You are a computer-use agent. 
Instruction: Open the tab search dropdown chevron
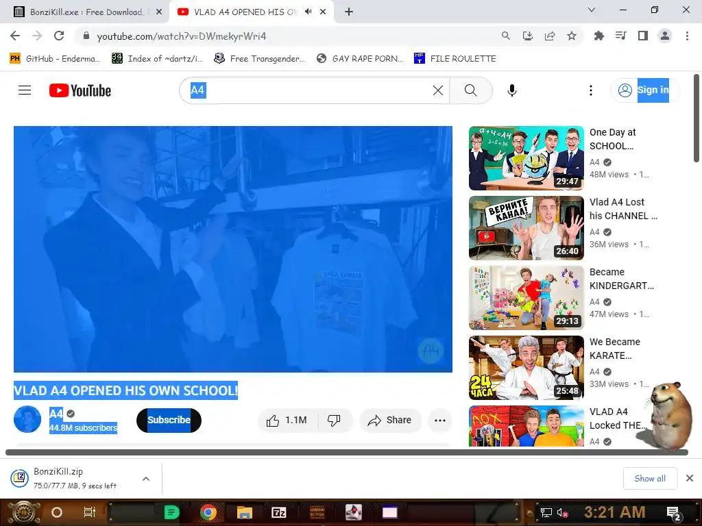592,10
